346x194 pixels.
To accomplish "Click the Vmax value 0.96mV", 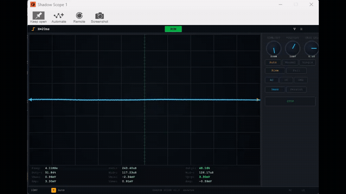I will 51,177.
